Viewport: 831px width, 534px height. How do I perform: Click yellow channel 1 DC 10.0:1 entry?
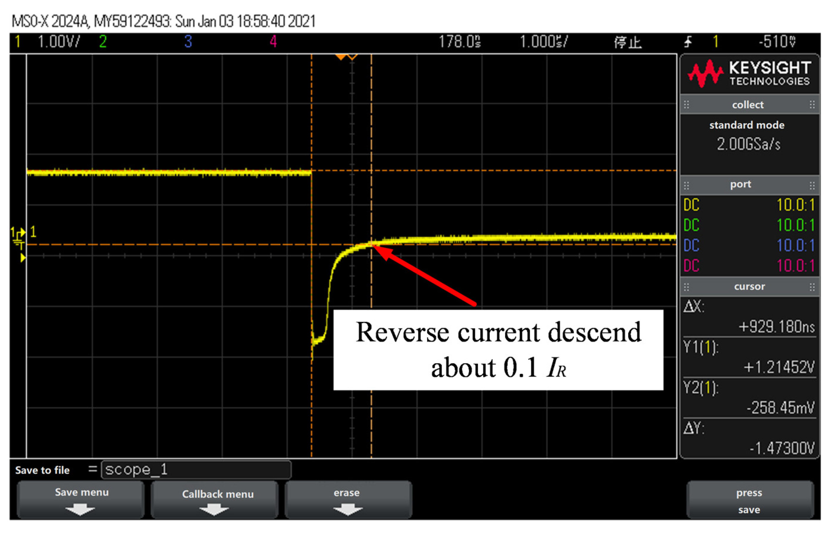click(748, 205)
